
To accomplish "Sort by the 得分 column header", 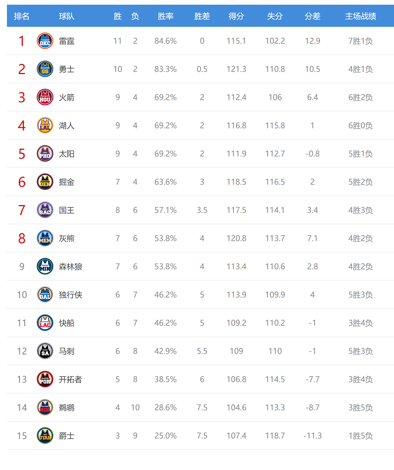I will coord(236,16).
